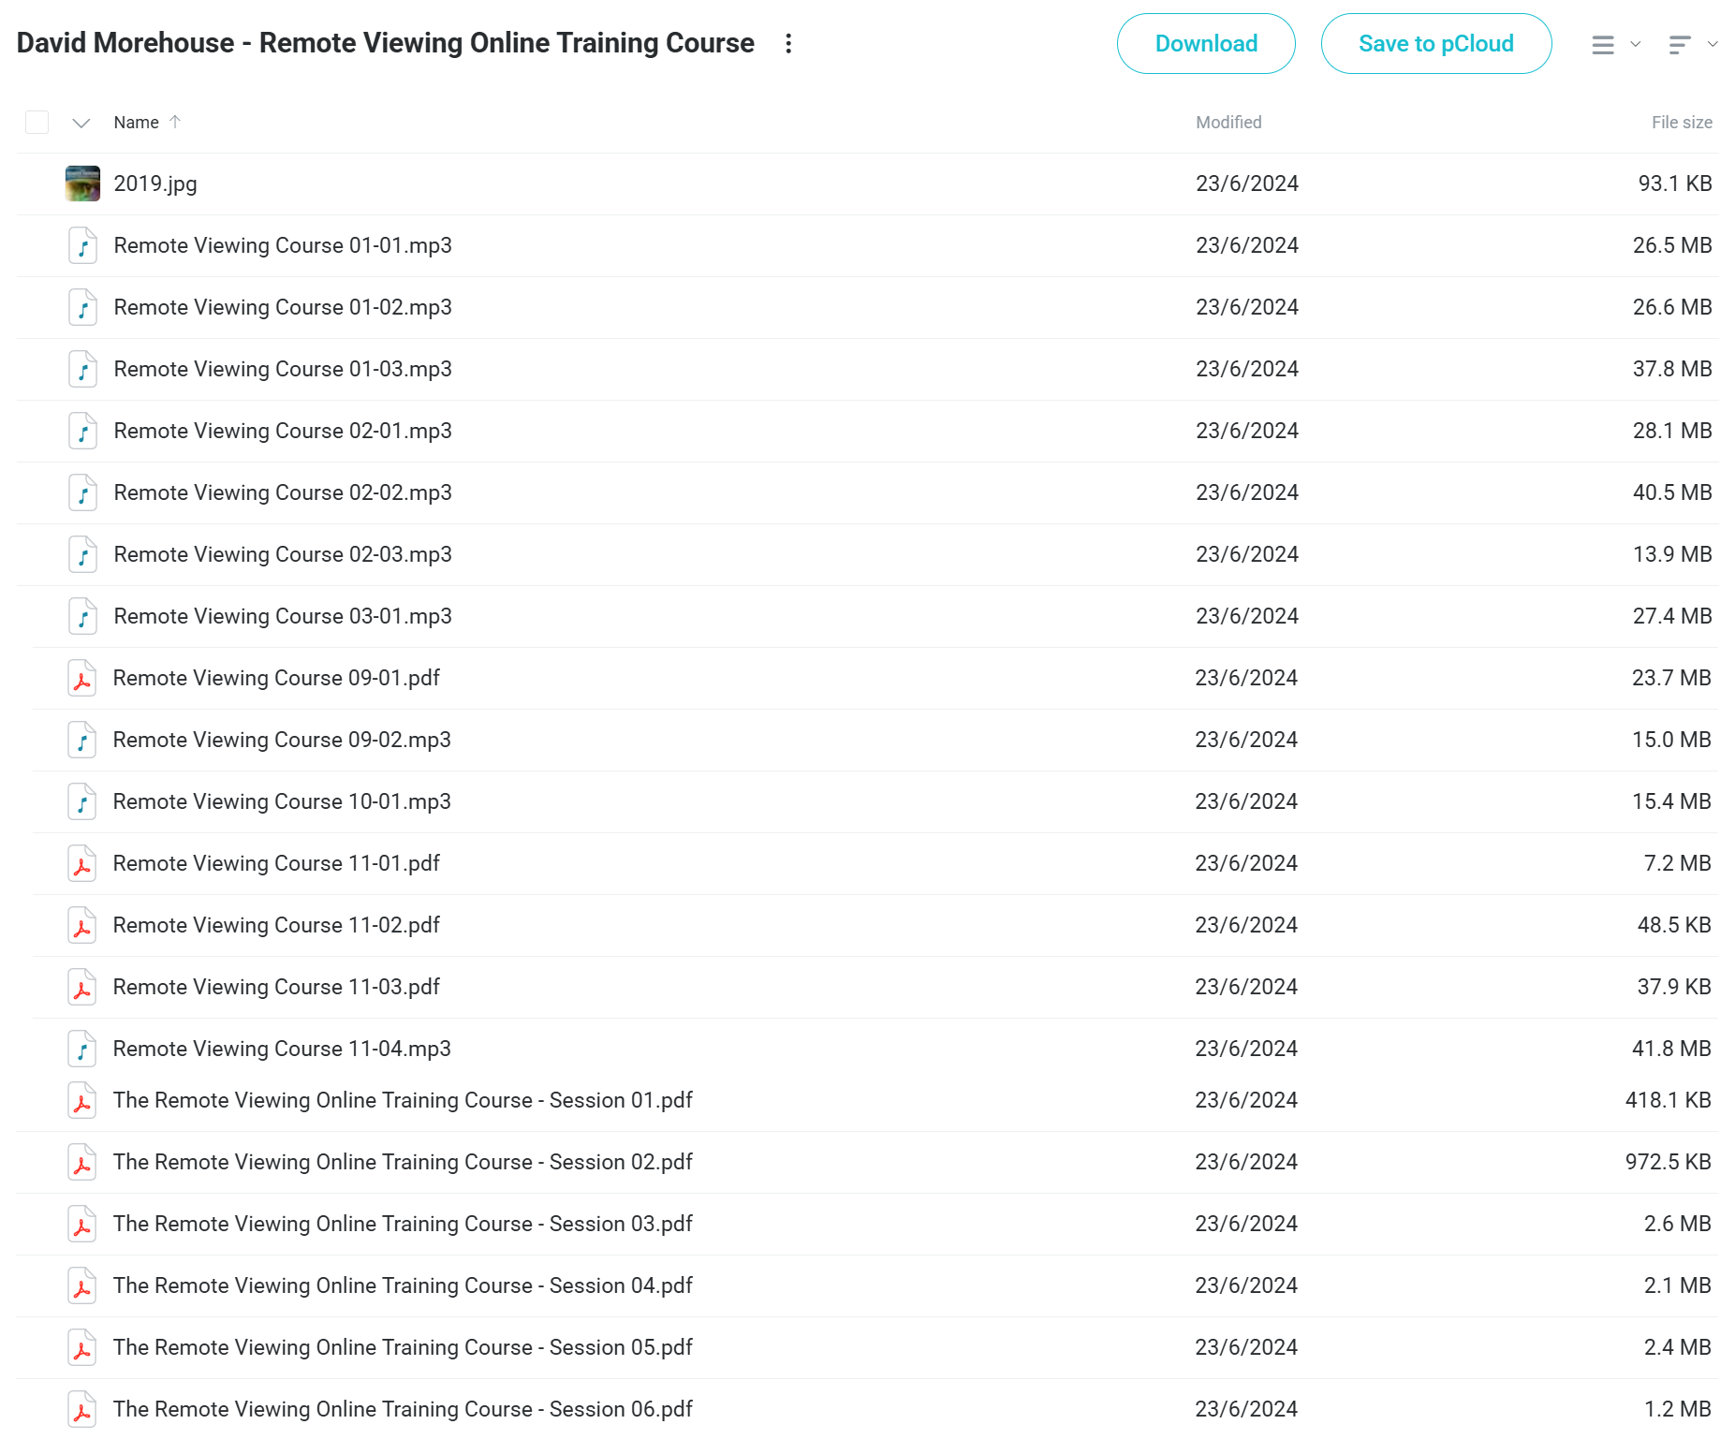This screenshot has height=1439, width=1735.
Task: Click audio icon of Course 02-02.mp3
Action: click(82, 492)
